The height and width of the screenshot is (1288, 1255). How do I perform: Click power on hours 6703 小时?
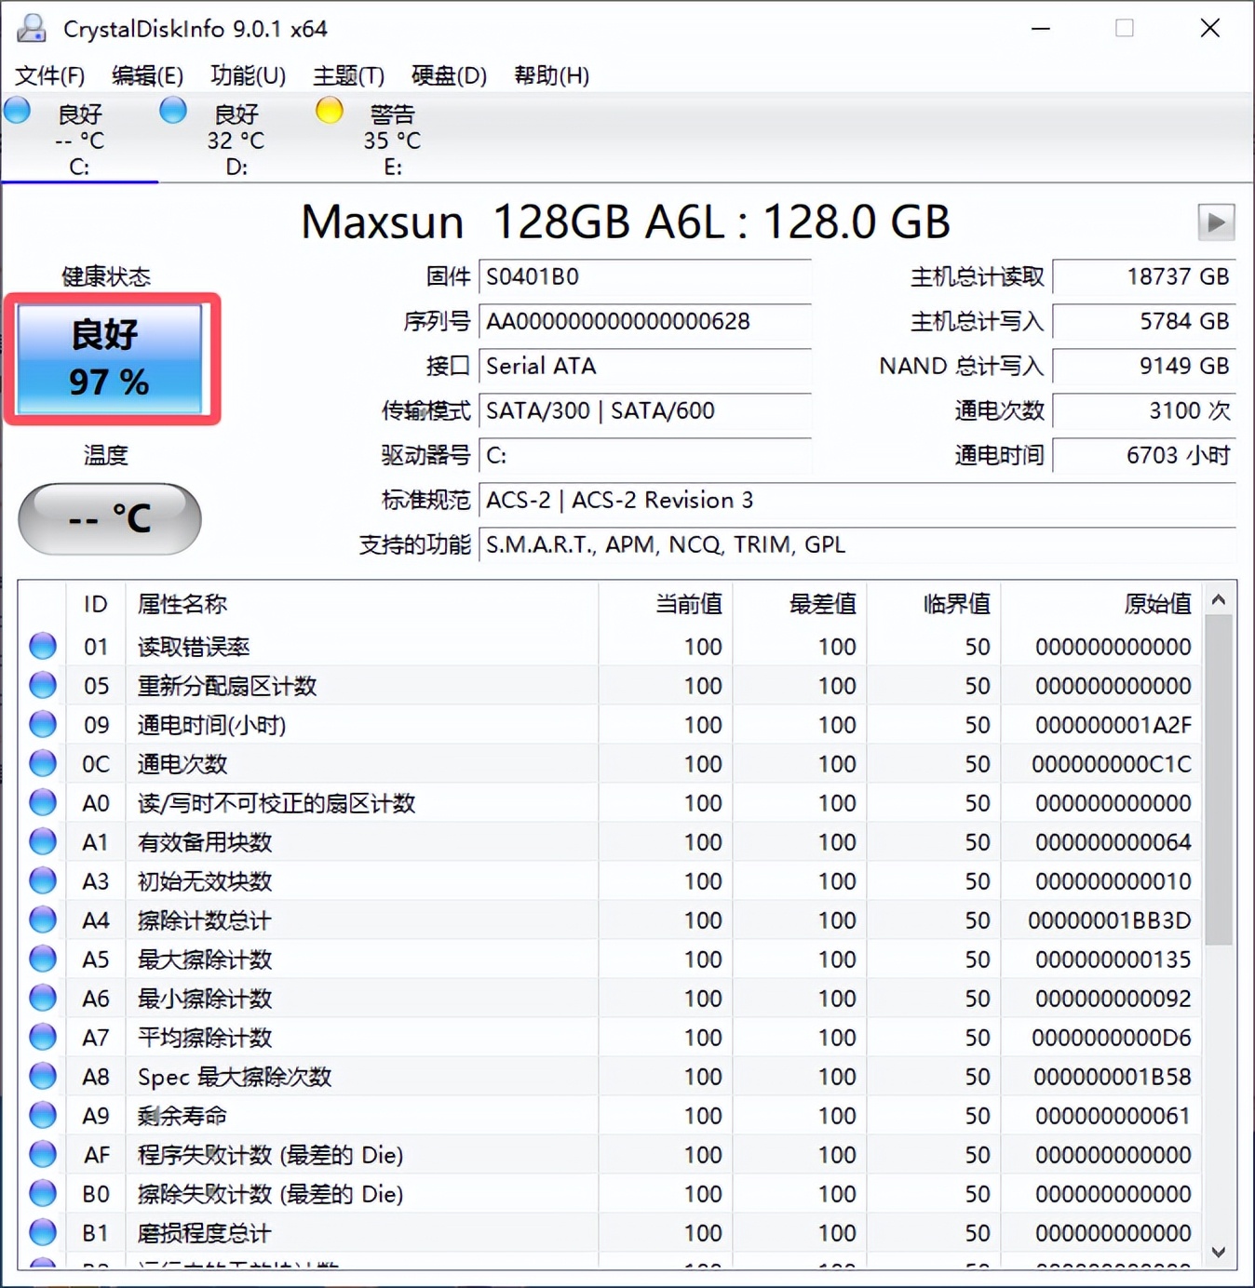tap(1144, 455)
